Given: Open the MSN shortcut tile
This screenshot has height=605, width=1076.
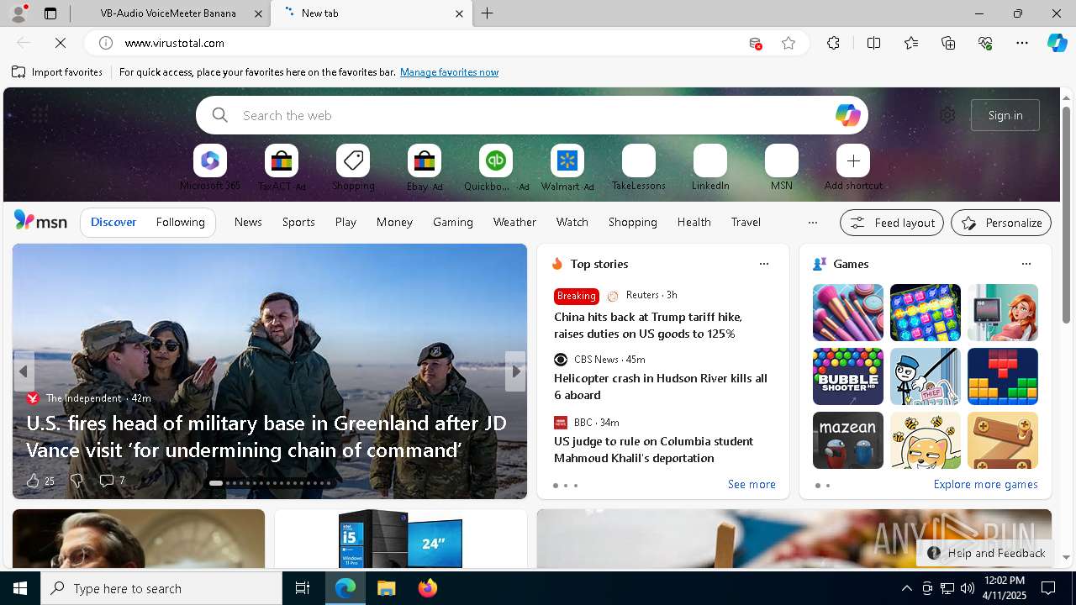Looking at the screenshot, I should 782,160.
